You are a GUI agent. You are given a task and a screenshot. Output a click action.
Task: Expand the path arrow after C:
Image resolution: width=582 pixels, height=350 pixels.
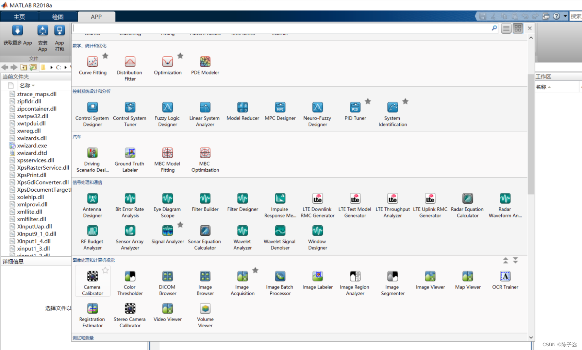65,67
